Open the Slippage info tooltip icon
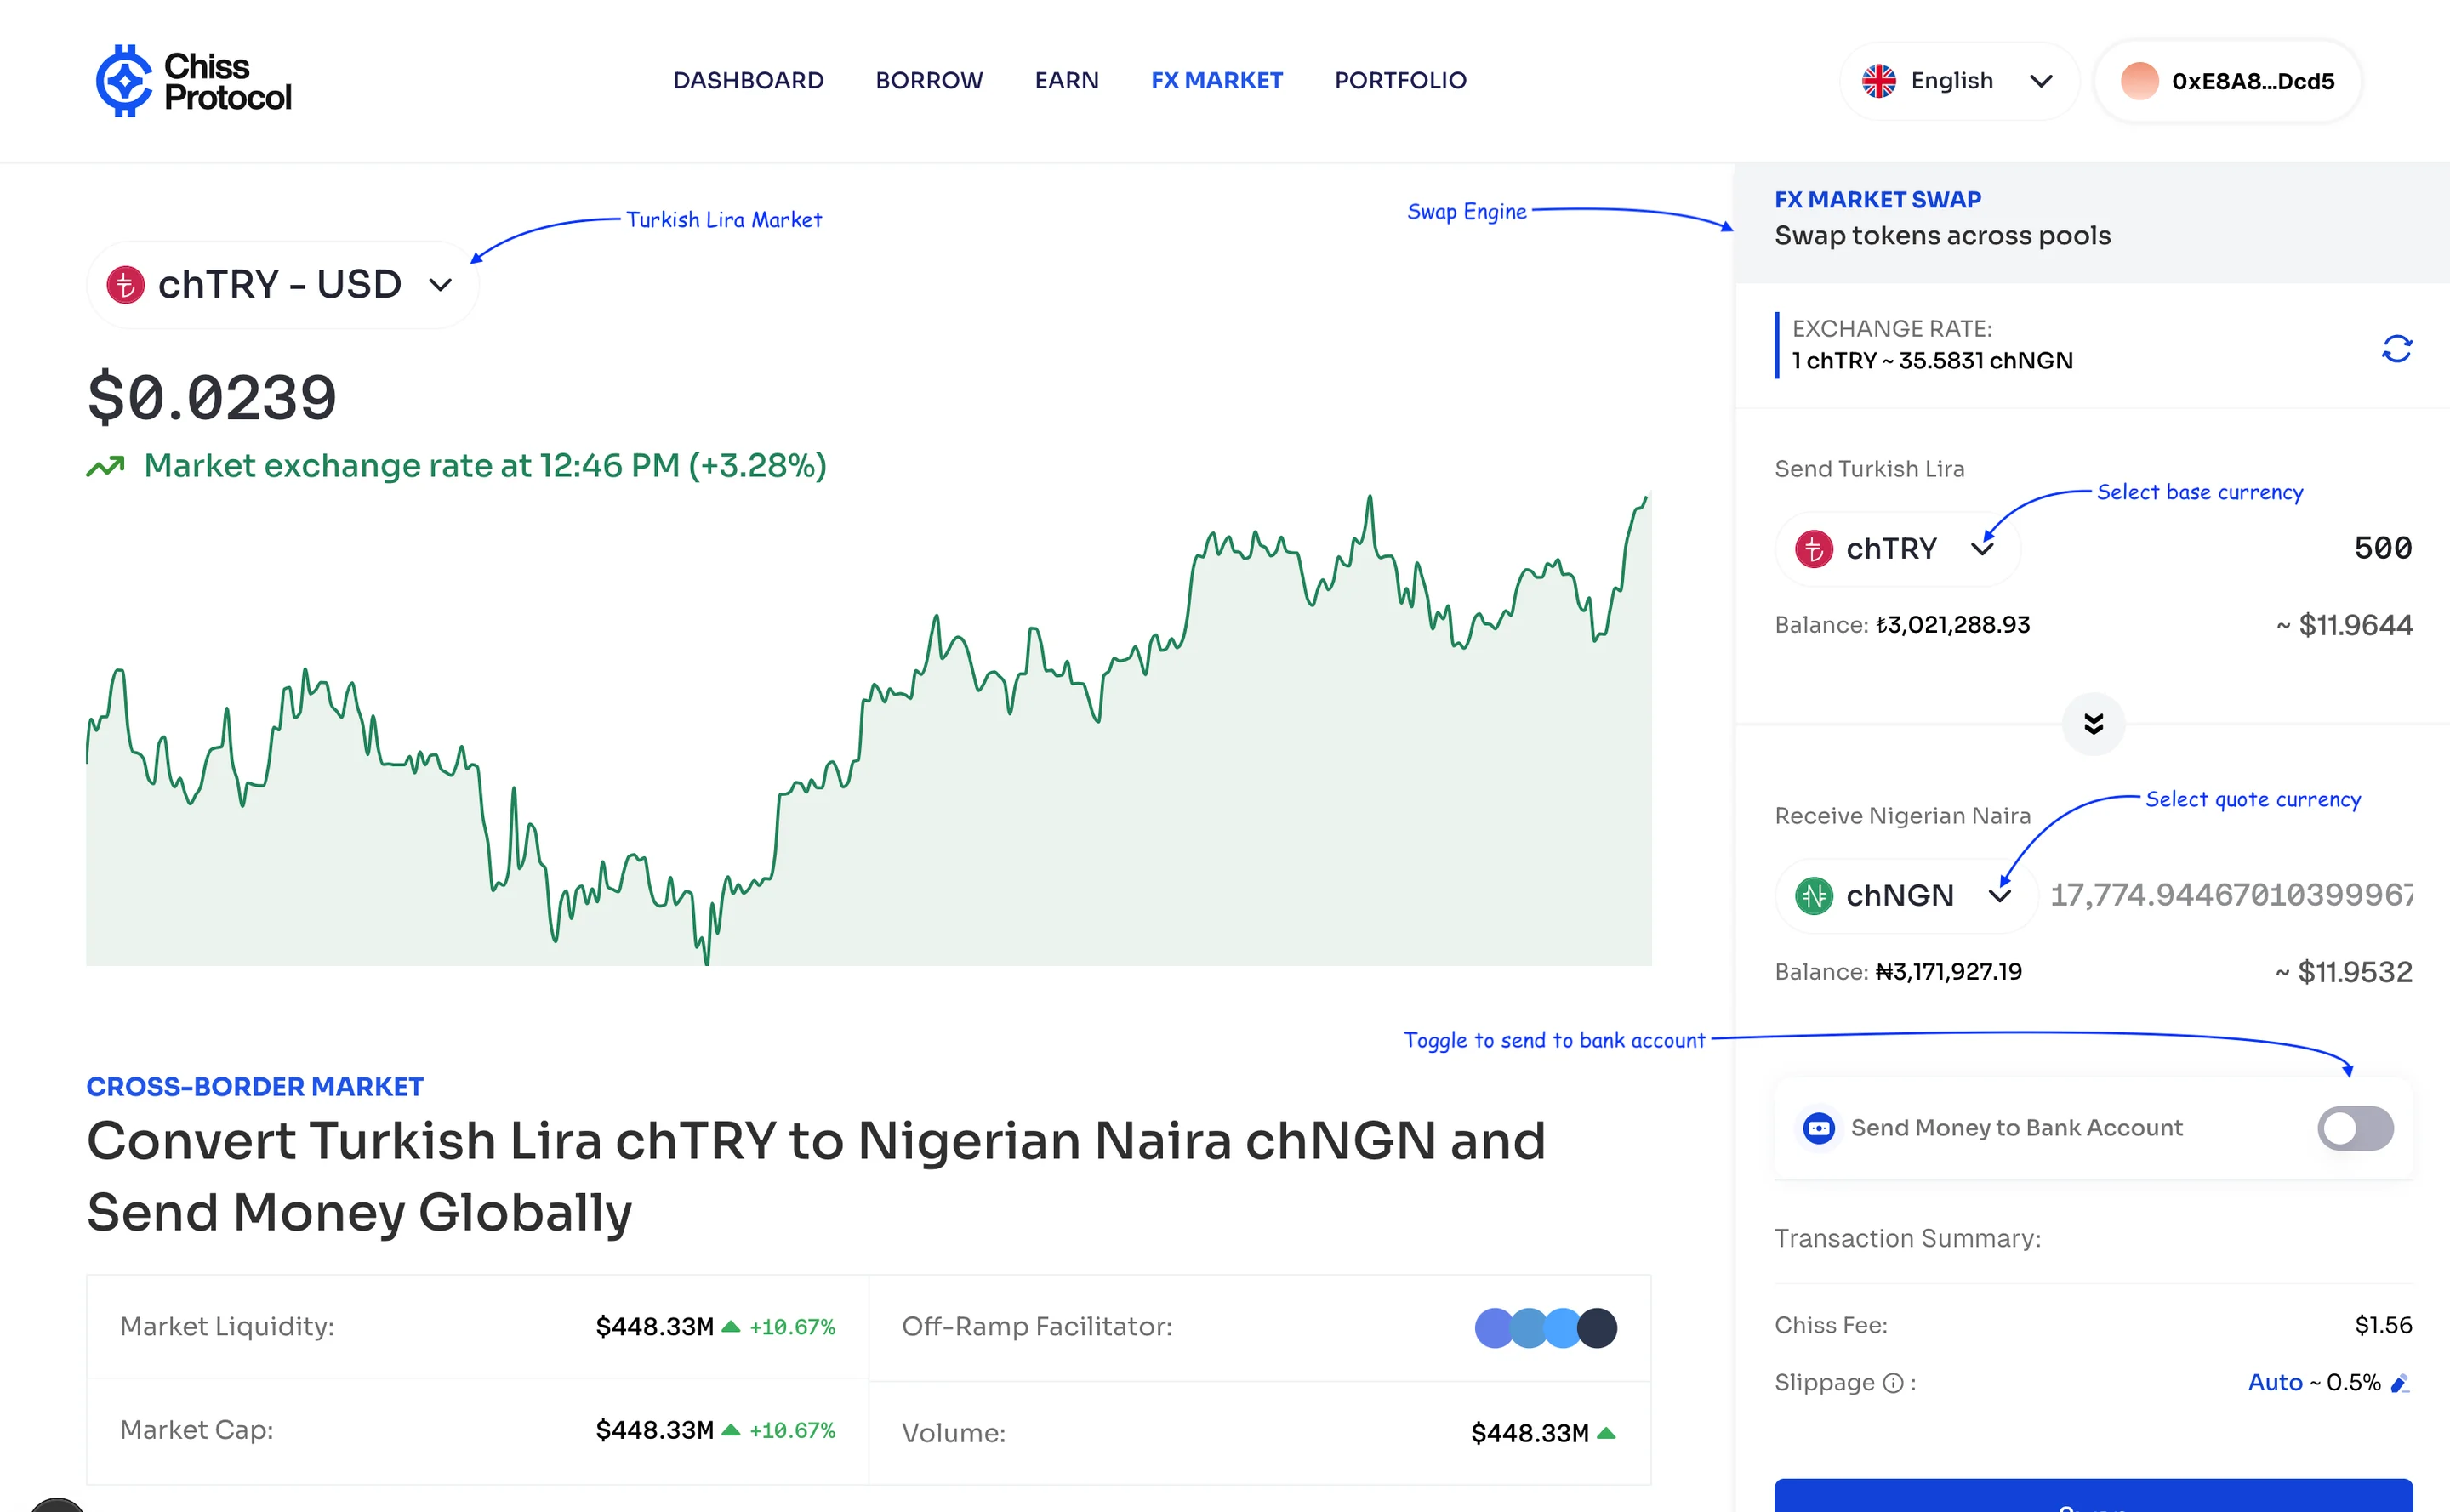The height and width of the screenshot is (1512, 2450). (x=1892, y=1383)
